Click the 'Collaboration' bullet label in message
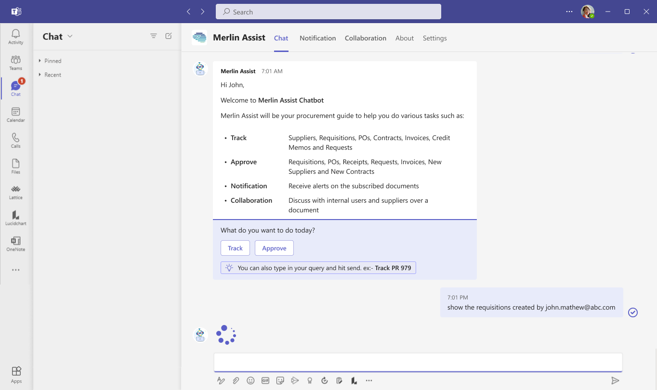This screenshot has height=390, width=657. point(251,200)
